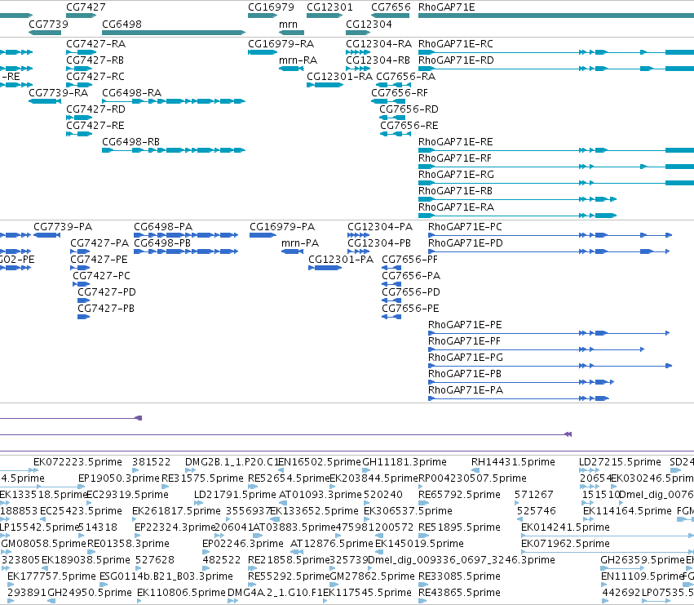Screen dimensions: 694x605
Task: Select transcript CG7656-RE
Action: coord(396,134)
